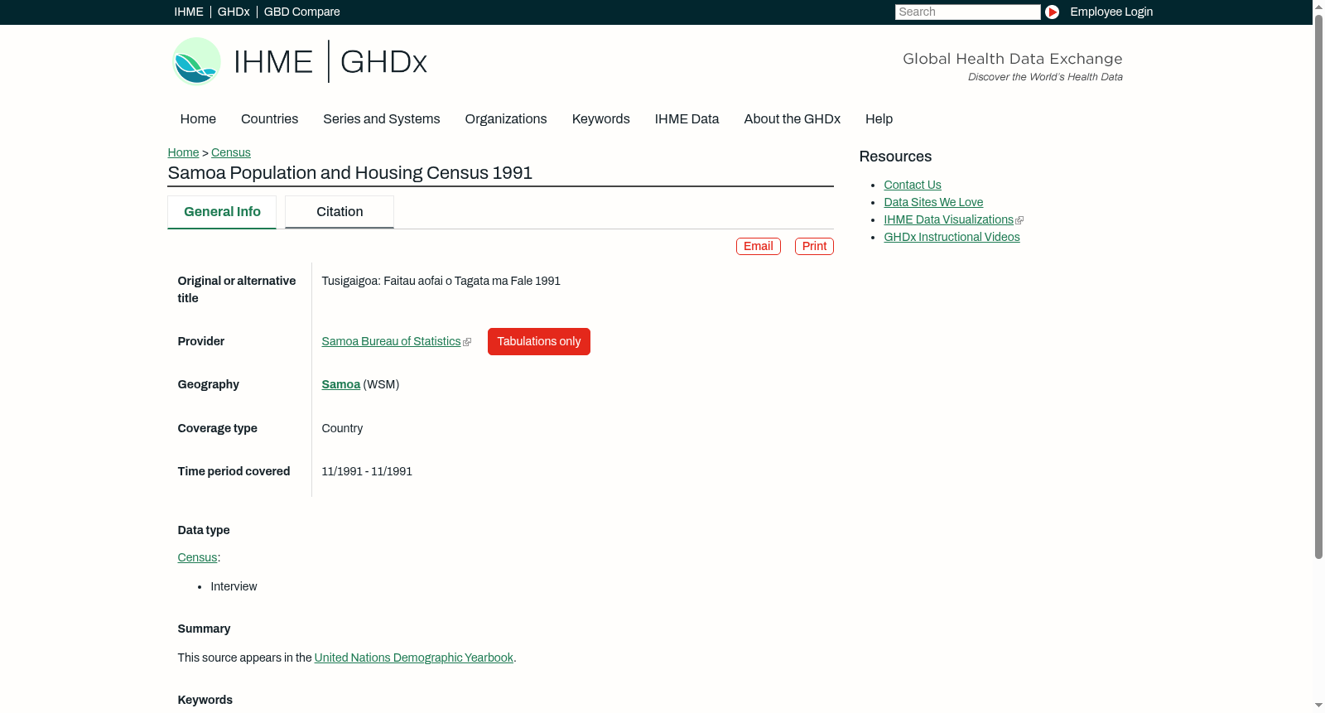Open Census data type link
The image size is (1325, 713).
[x=197, y=558]
